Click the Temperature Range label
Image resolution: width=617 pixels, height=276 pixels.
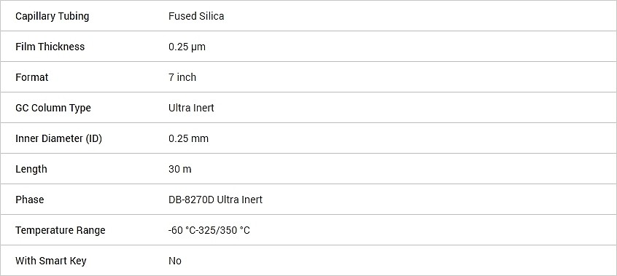(61, 230)
